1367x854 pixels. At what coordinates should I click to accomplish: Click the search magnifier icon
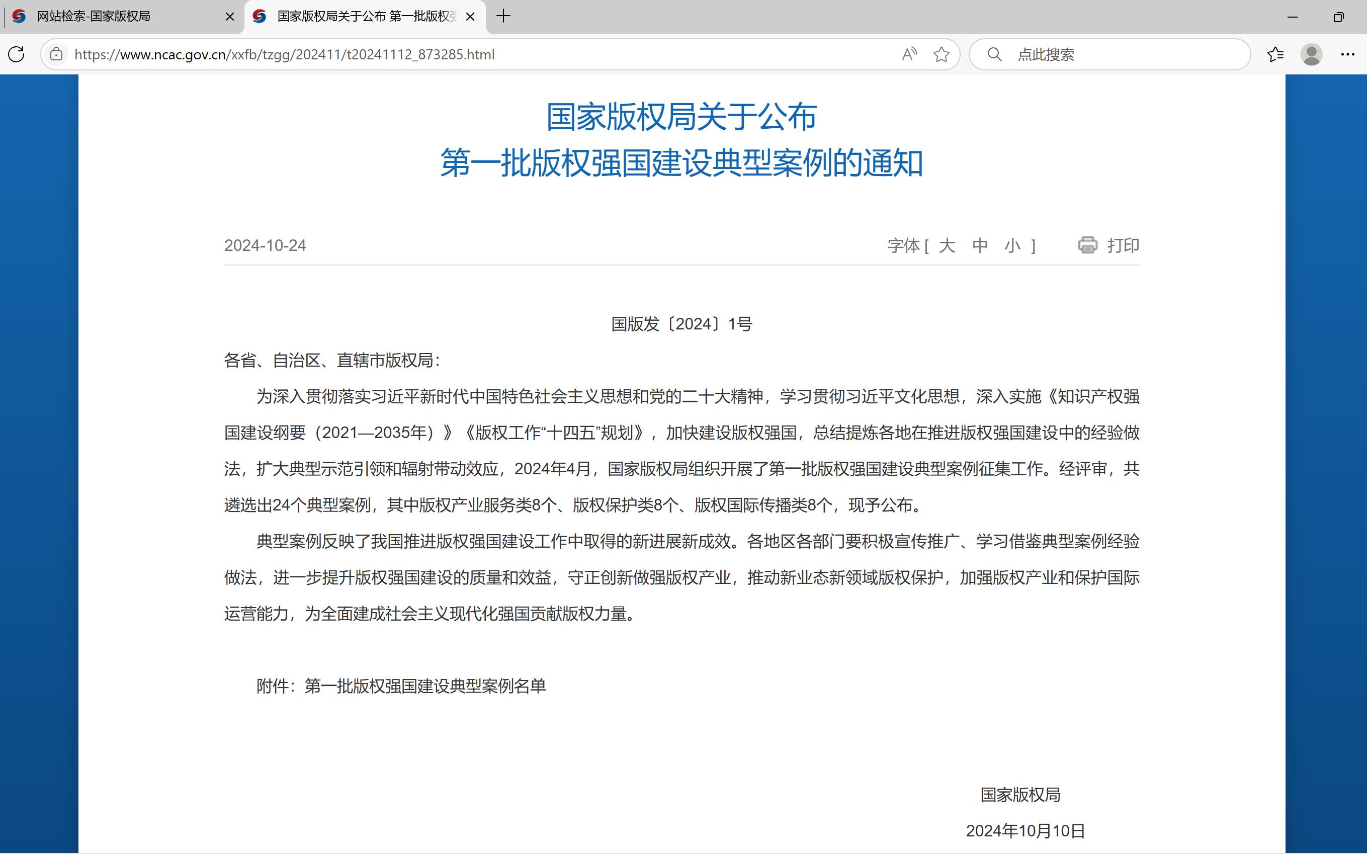(x=994, y=54)
